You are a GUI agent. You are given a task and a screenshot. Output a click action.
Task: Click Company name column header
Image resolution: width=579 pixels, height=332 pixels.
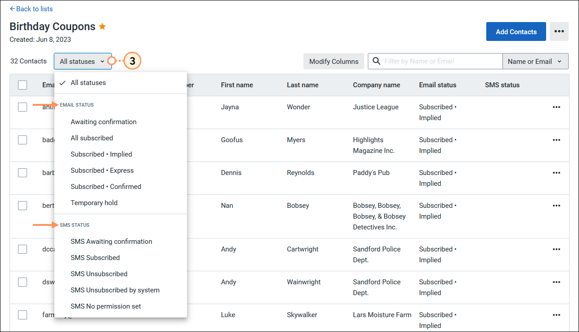pyautogui.click(x=376, y=85)
